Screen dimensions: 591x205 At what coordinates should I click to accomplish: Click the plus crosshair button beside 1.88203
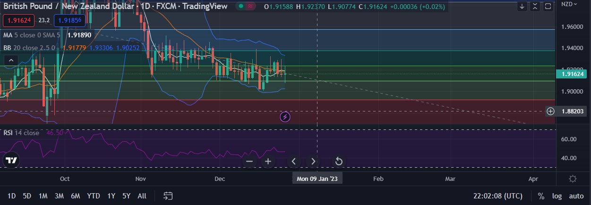pos(550,111)
